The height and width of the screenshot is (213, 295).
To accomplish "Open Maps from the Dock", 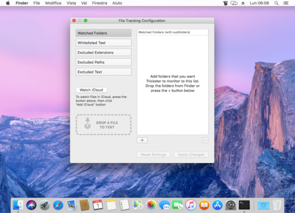I will tap(138, 205).
